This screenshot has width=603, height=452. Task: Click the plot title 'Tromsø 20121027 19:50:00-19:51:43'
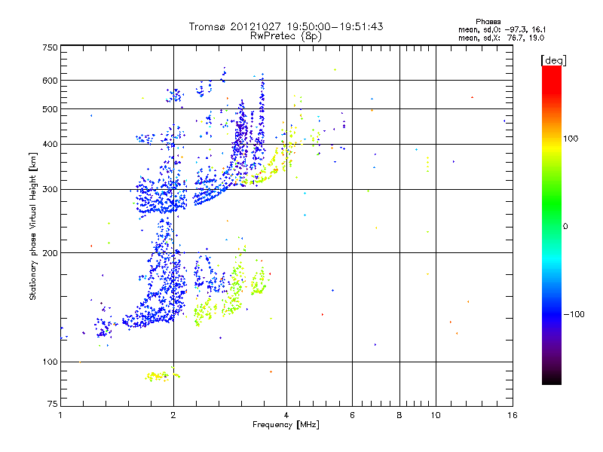pos(286,26)
